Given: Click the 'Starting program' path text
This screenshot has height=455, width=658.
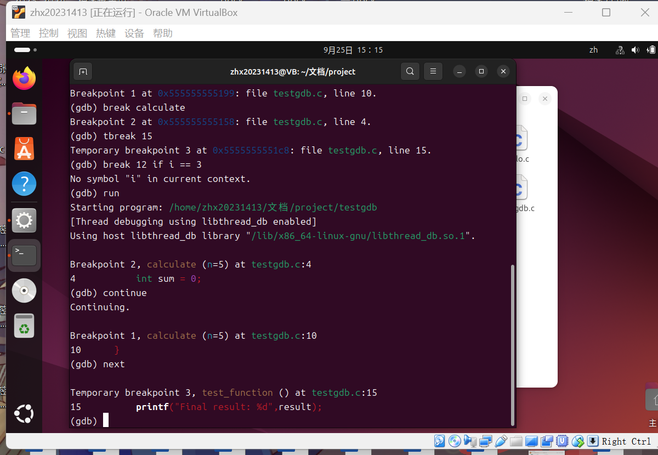Looking at the screenshot, I should click(273, 207).
